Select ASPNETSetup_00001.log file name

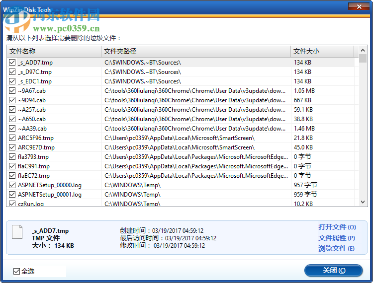[x=49, y=195]
